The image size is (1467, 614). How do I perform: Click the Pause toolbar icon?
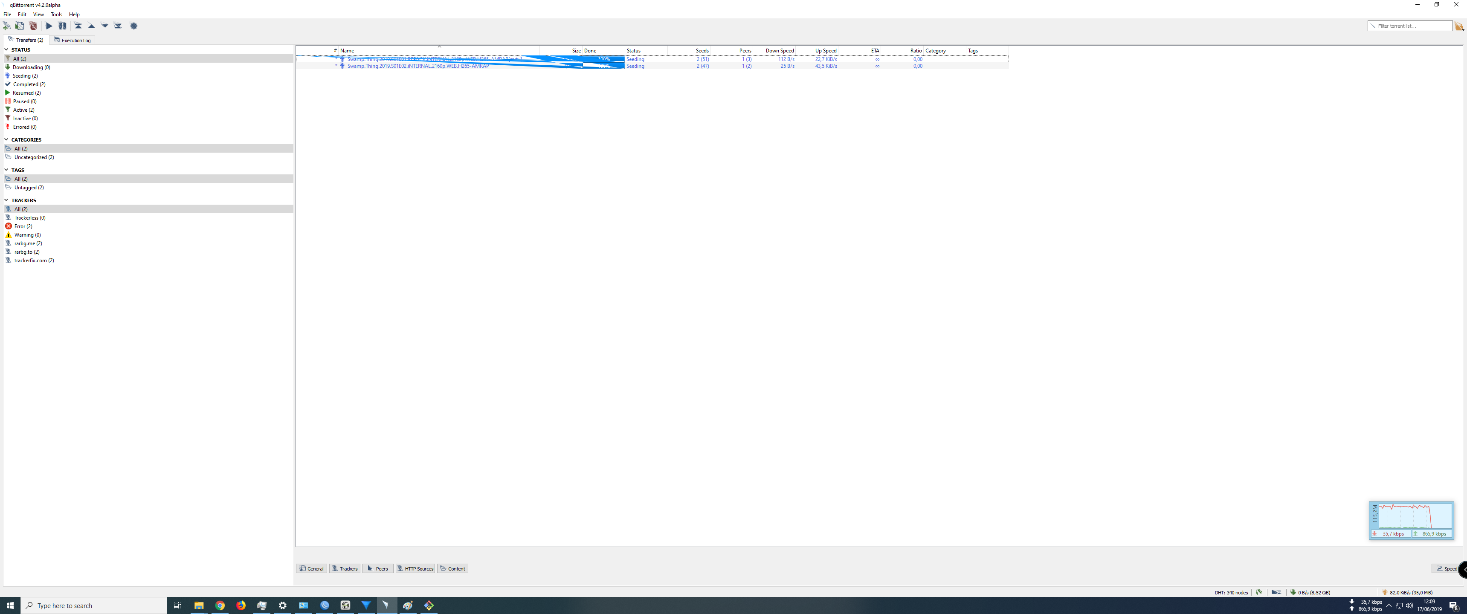pos(63,26)
